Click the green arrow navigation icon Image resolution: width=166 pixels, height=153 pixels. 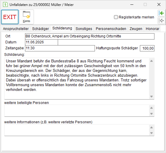161,13
